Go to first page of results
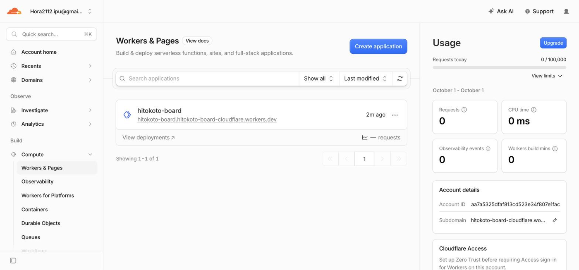This screenshot has width=579, height=270. 330,159
